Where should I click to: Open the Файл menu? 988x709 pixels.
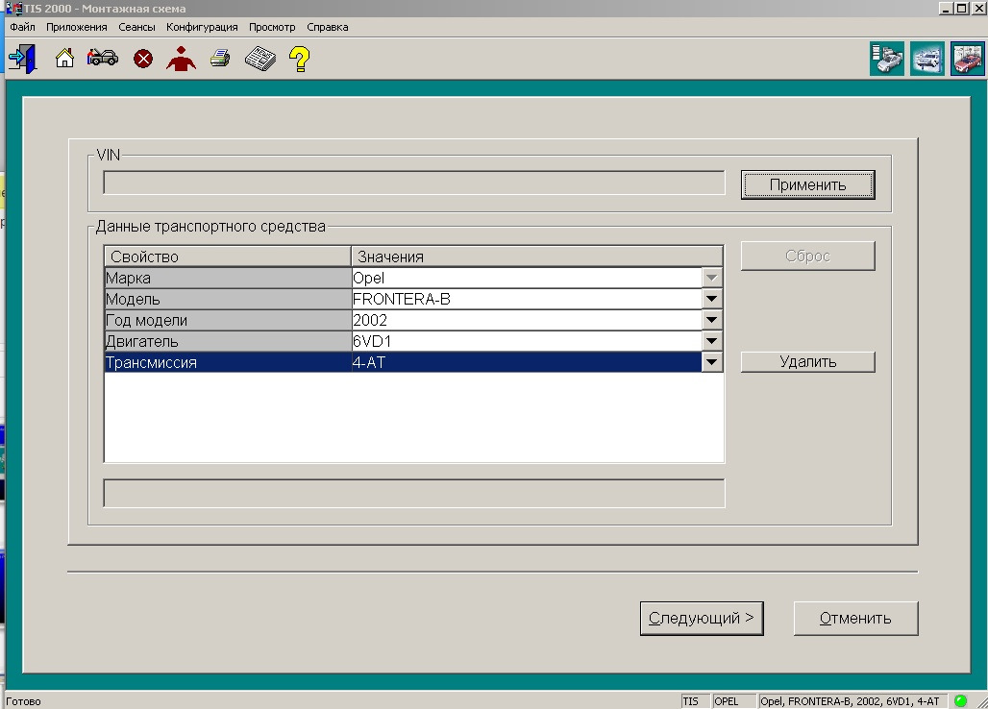point(23,27)
